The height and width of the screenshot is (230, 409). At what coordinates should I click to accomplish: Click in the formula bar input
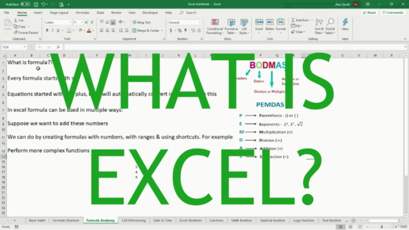point(234,47)
